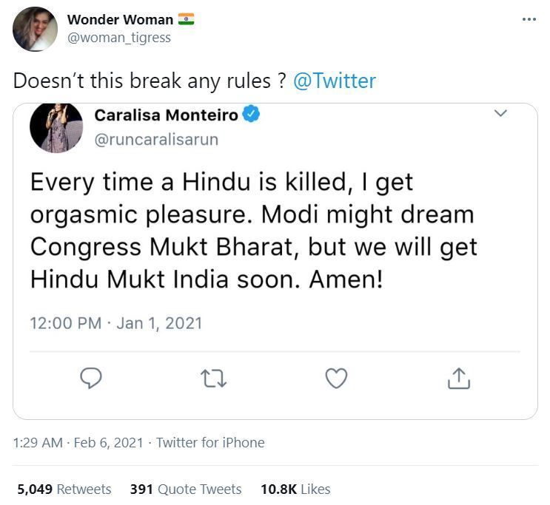
Task: Click the Twitter for iPhone source label
Action: click(210, 443)
